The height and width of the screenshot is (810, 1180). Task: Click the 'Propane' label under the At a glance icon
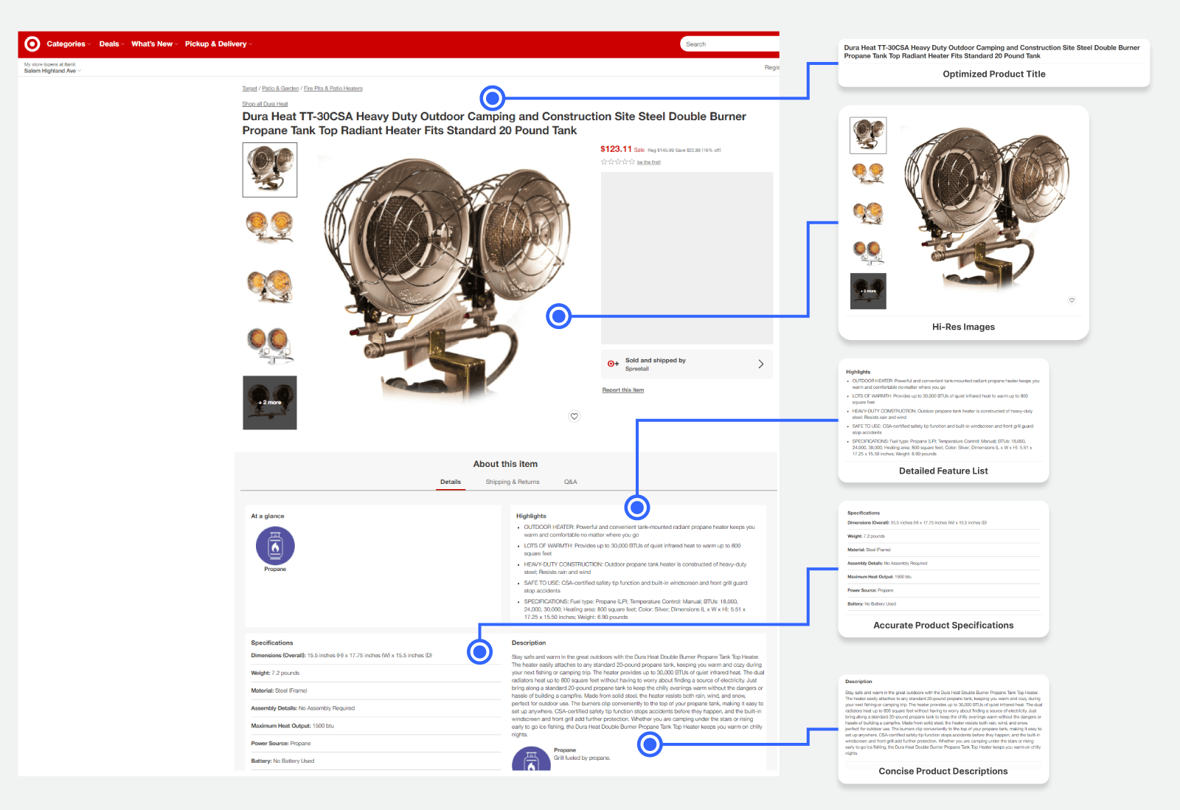275,570
